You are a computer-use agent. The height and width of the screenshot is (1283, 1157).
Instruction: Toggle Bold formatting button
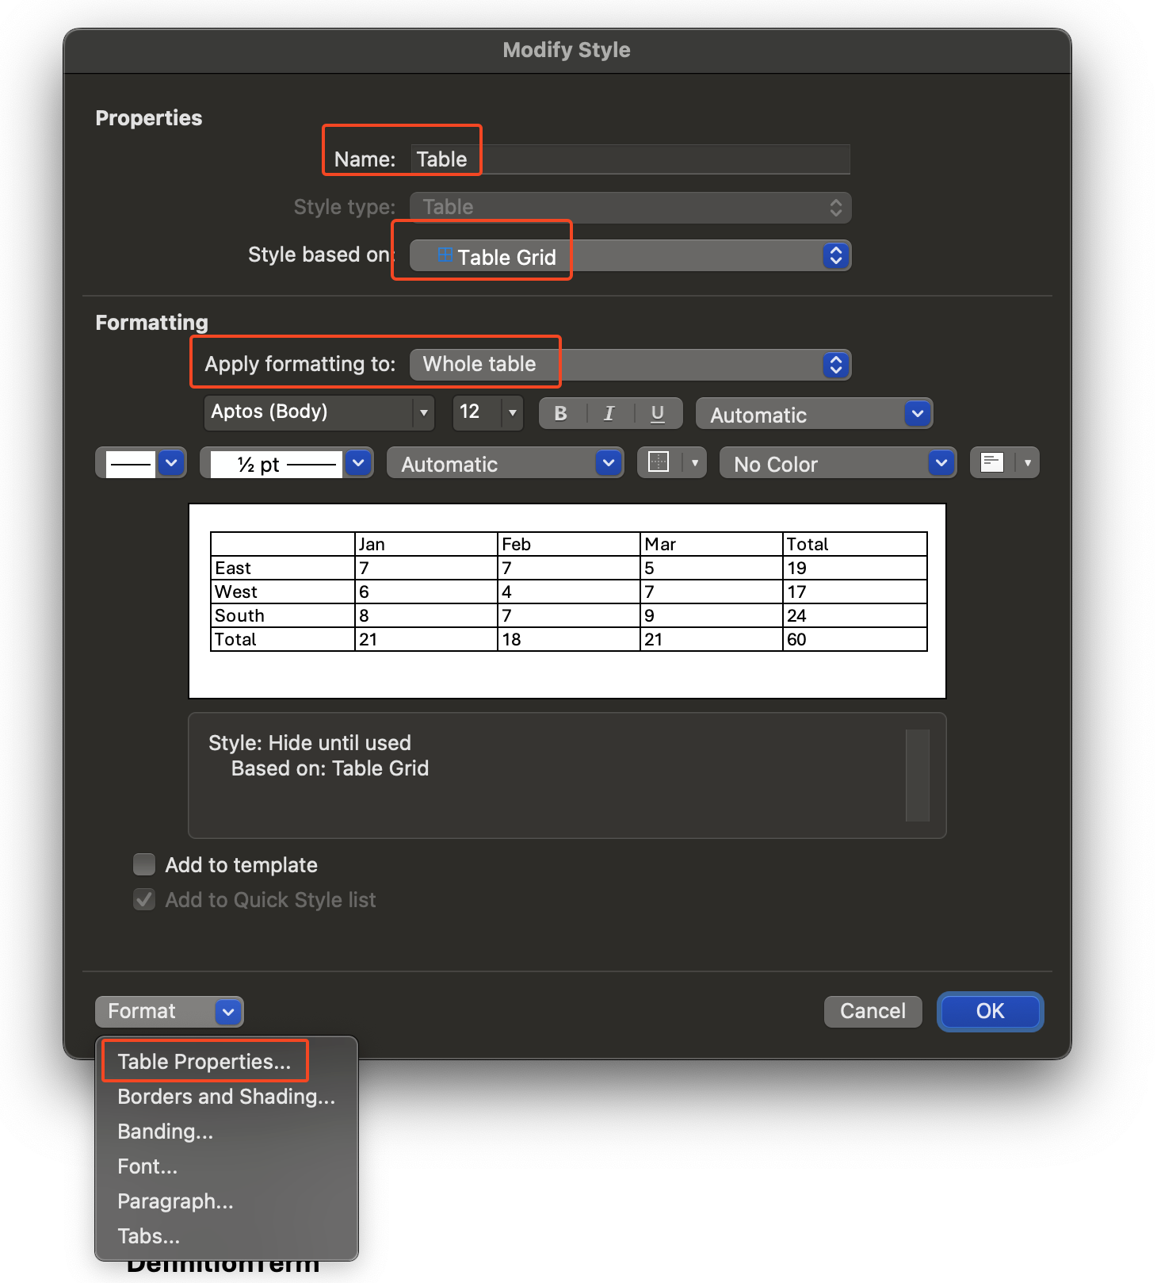coord(561,413)
